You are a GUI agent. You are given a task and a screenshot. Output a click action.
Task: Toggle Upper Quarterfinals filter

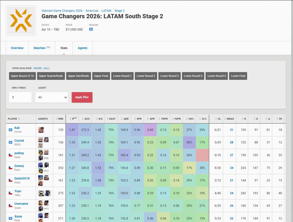point(51,76)
